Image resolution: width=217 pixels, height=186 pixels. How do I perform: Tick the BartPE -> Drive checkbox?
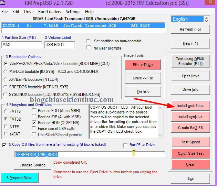[125, 145]
